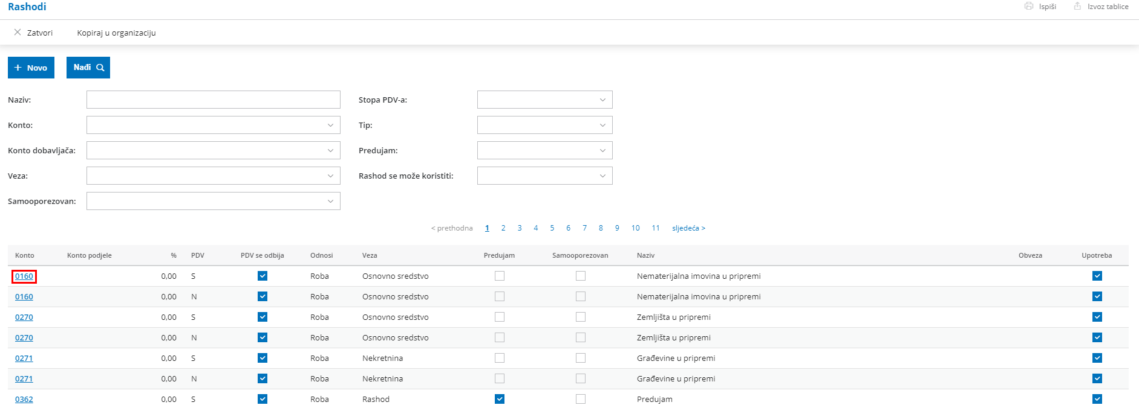Toggle Samooporezovan checkbox in first 0270 row
Viewport: 1139px width, 408px height.
[x=581, y=317]
